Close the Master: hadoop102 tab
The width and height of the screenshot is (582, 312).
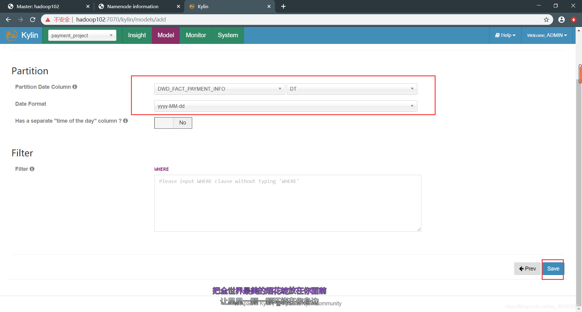[x=88, y=6]
